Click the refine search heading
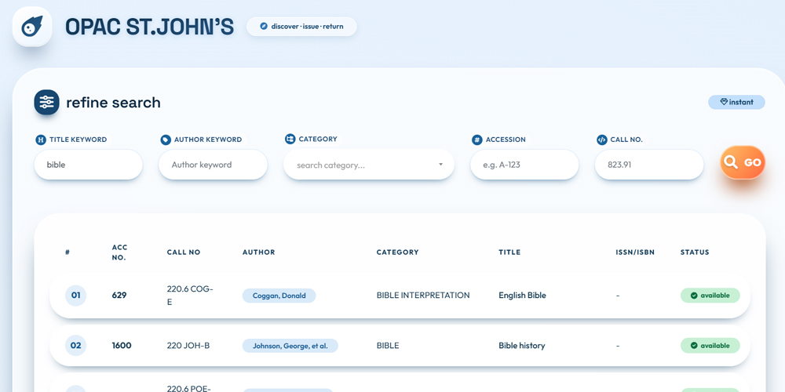Screen dimensions: 785x392 click(113, 103)
